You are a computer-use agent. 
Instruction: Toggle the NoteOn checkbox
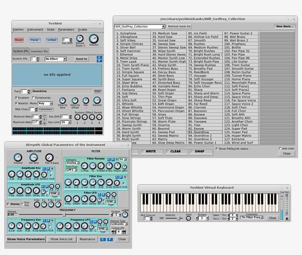[16, 103]
